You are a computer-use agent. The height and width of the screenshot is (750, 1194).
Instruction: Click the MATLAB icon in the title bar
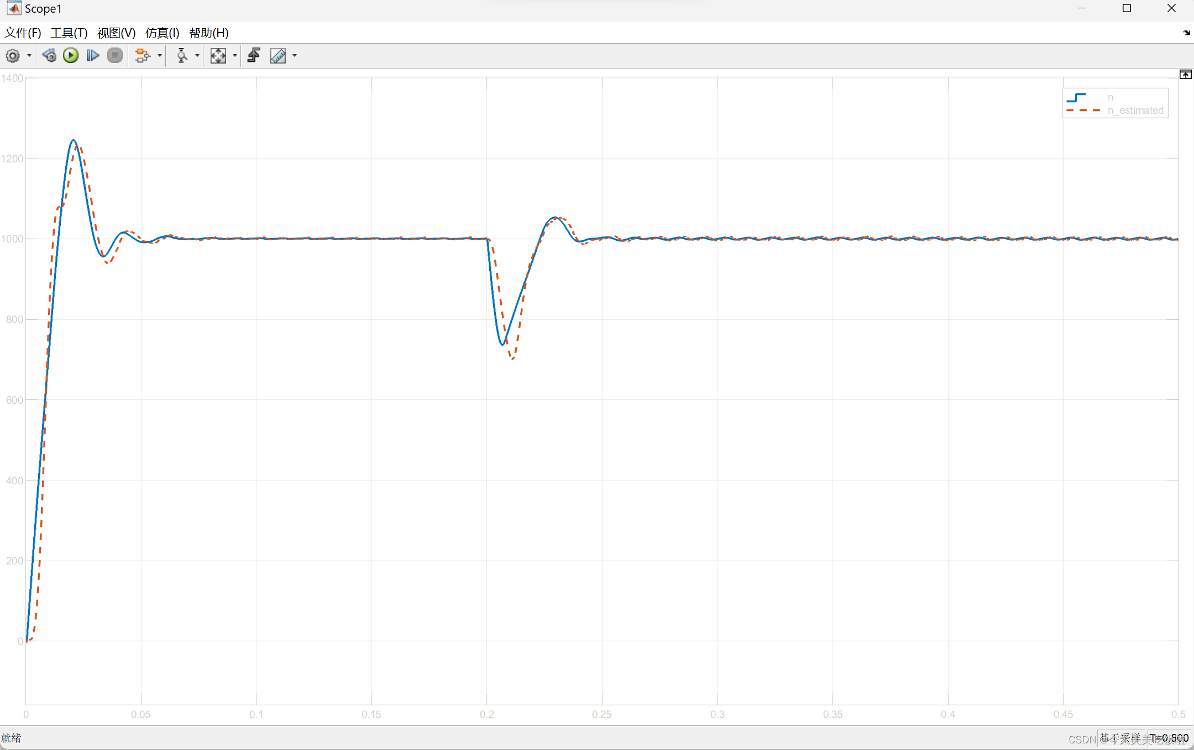[x=14, y=8]
